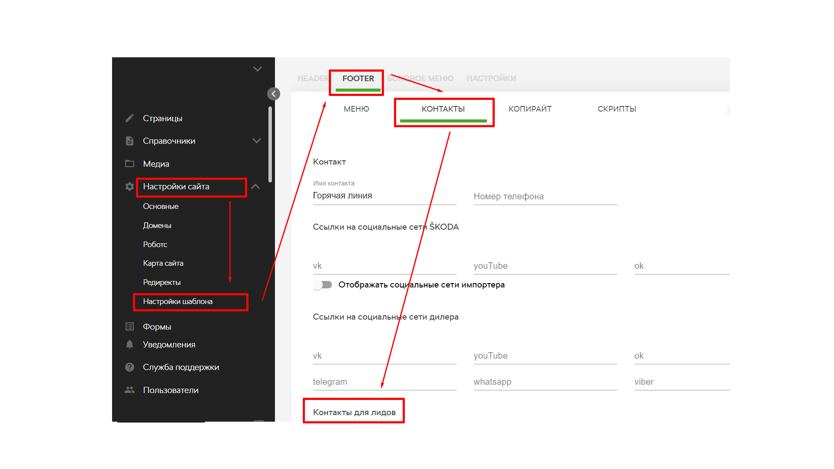The width and height of the screenshot is (834, 469).
Task: Click the bell icon for Уведомления
Action: 129,344
